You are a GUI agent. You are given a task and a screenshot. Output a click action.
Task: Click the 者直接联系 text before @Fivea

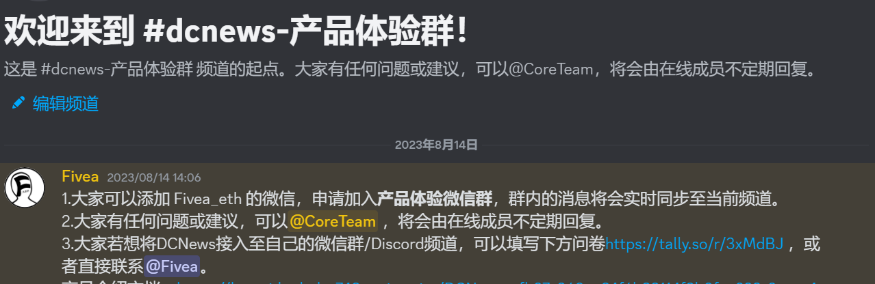[102, 265]
